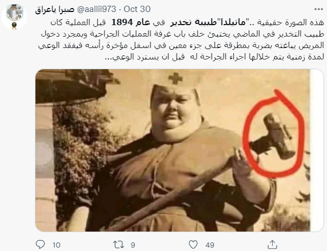Share the tweet via upload icon

click(273, 244)
